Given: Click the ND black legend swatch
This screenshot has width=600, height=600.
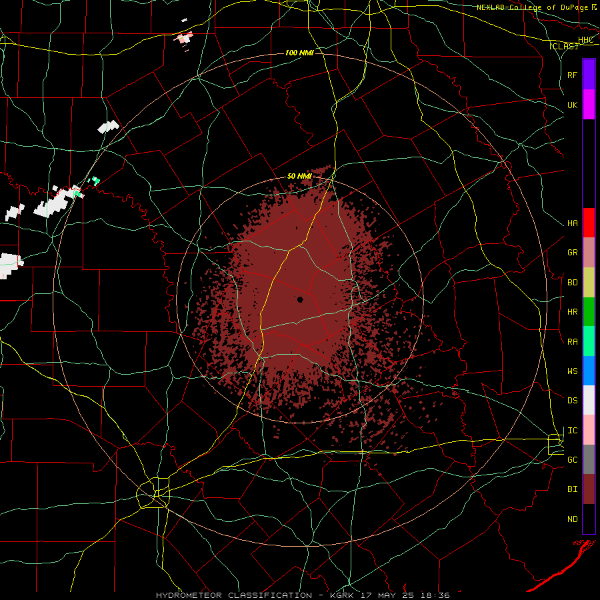Looking at the screenshot, I should [589, 519].
